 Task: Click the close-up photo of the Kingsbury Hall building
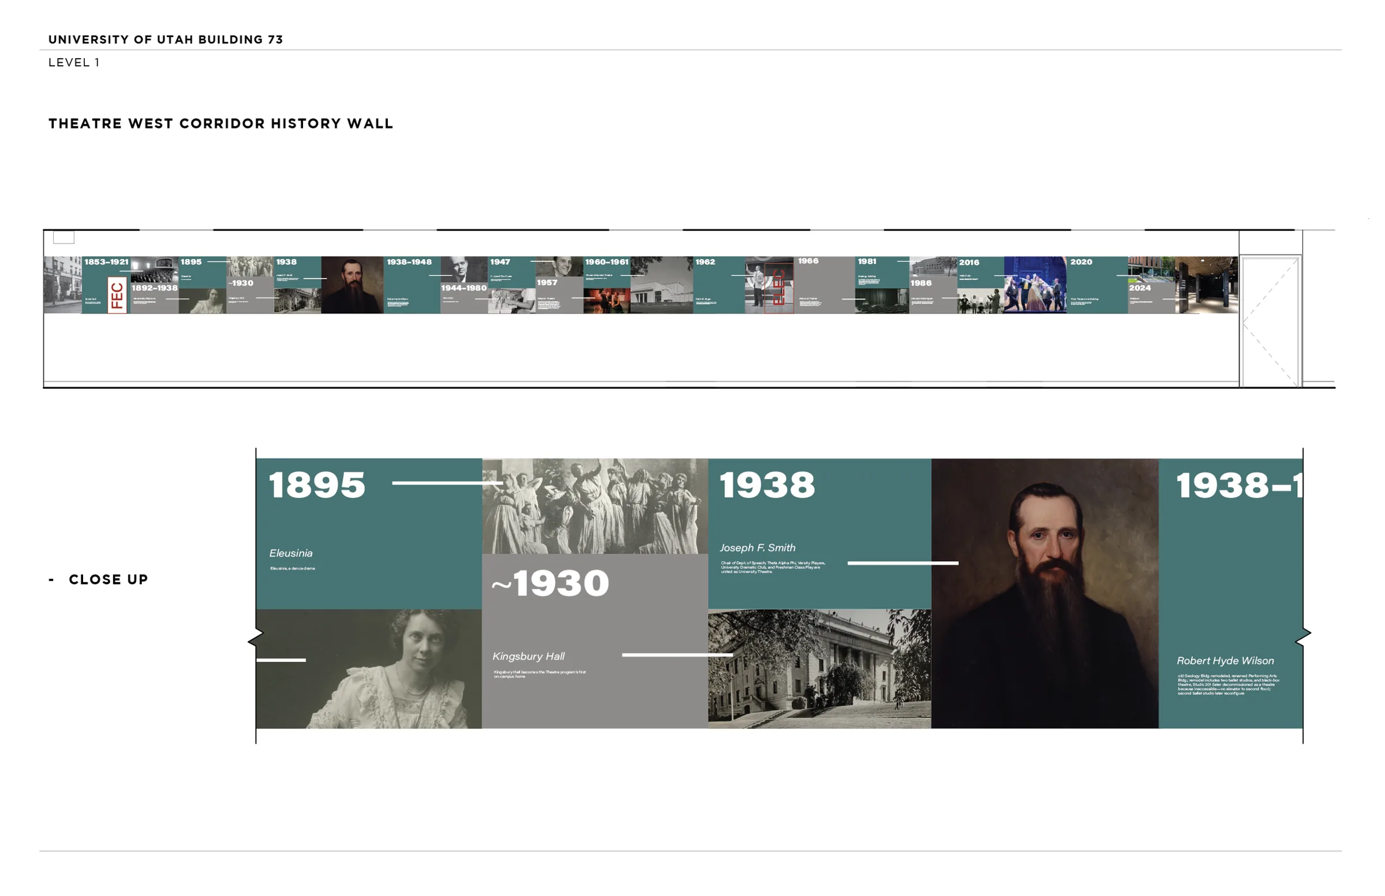click(819, 669)
